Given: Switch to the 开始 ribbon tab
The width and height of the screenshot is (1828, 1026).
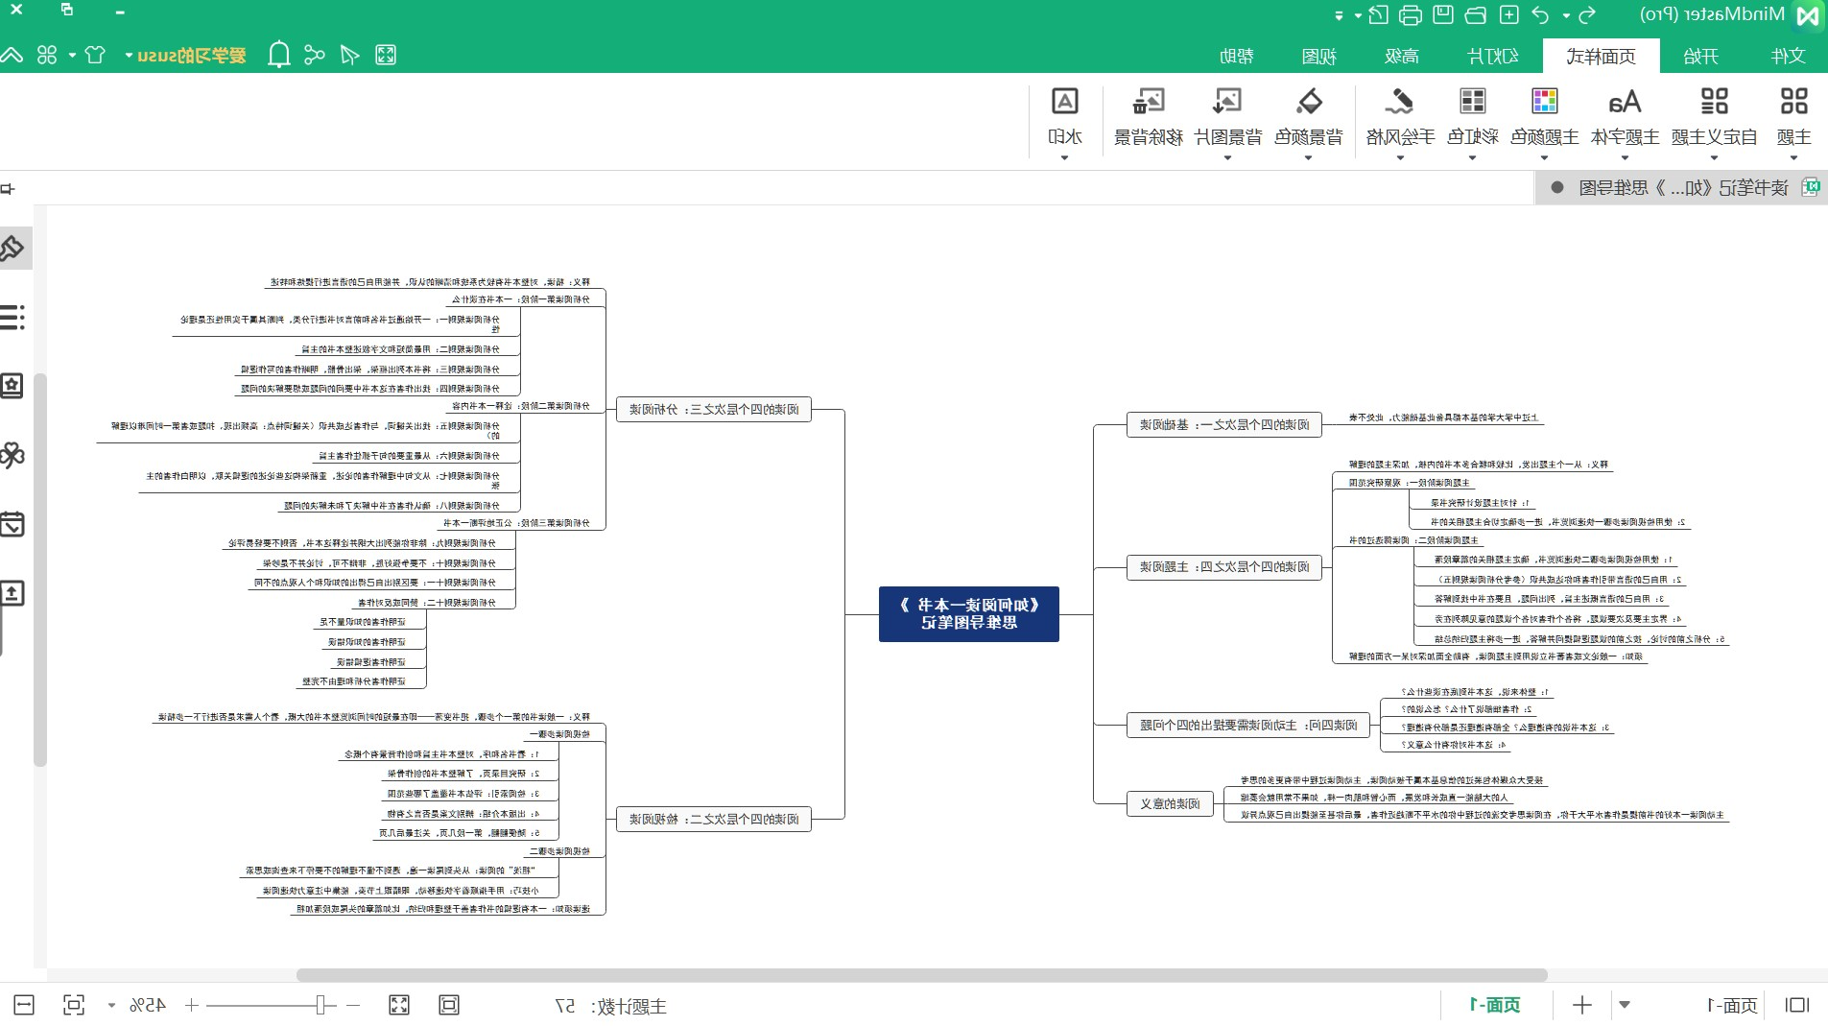Looking at the screenshot, I should pyautogui.click(x=1700, y=56).
